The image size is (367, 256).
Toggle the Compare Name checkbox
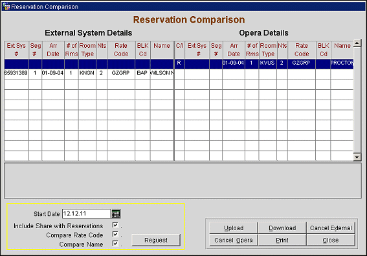tap(115, 243)
